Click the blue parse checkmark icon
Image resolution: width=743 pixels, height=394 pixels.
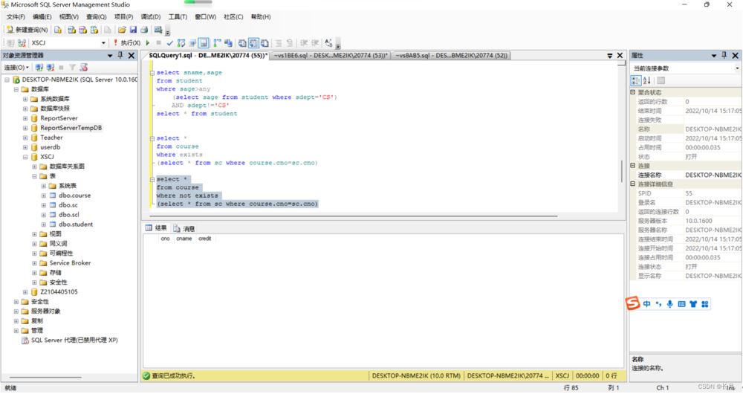(x=170, y=43)
